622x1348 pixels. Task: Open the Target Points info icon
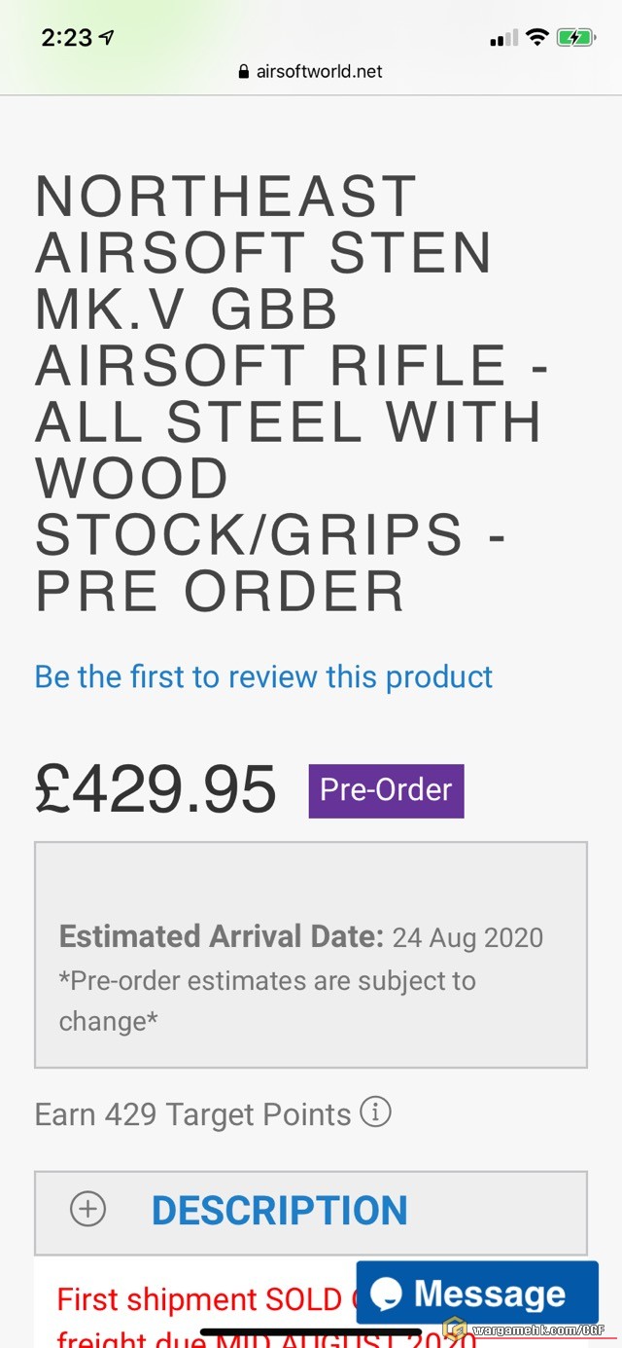(375, 1111)
